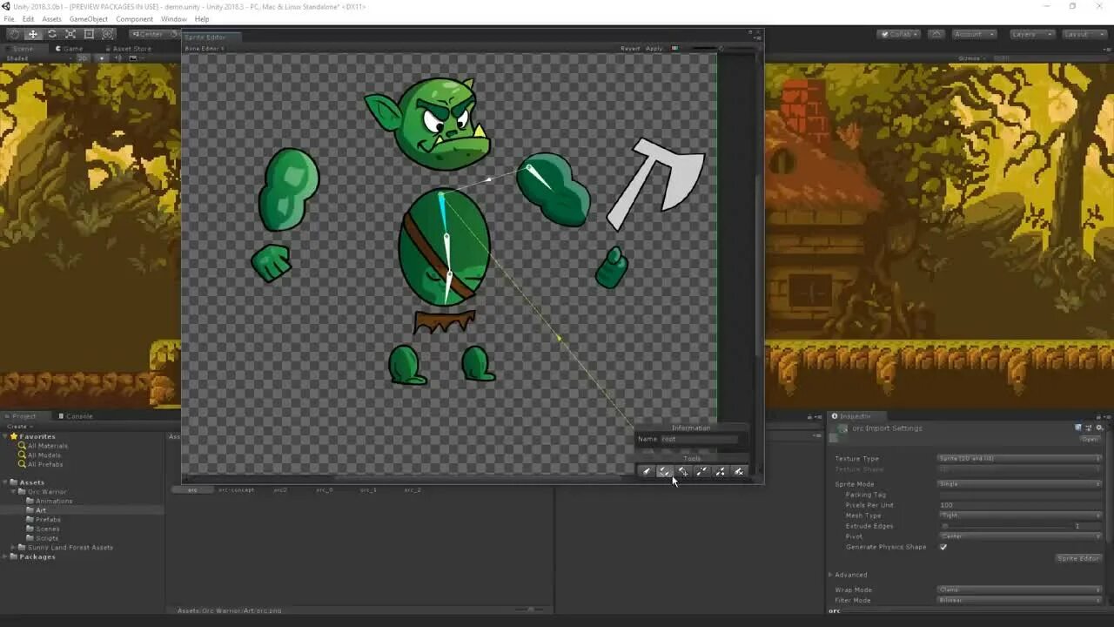Expand the Packages folder arrow
This screenshot has height=627, width=1114.
point(5,556)
